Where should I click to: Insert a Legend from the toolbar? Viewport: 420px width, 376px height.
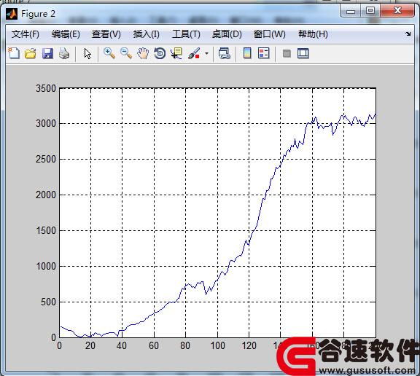(263, 53)
